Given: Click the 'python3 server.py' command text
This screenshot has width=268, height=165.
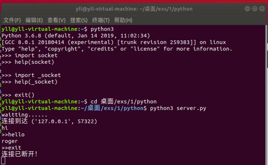Looking at the screenshot, I should [178, 108].
